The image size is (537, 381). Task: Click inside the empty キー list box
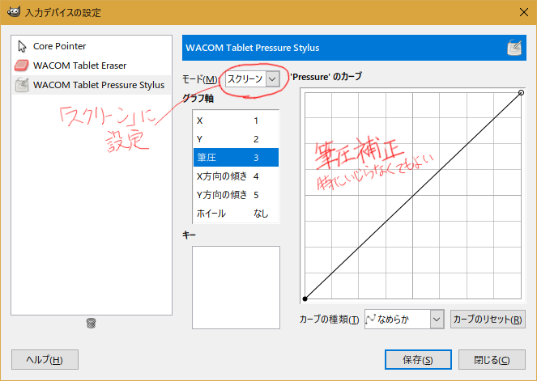(x=236, y=288)
